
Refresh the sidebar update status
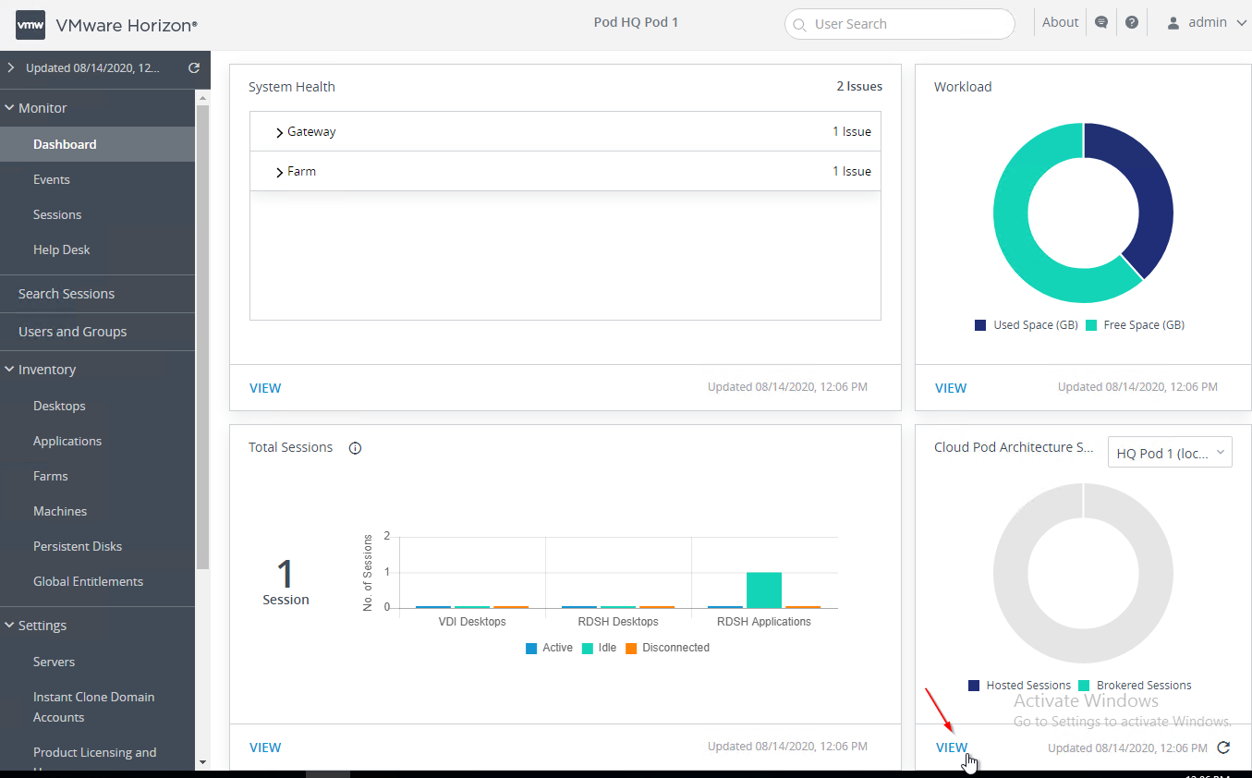(x=194, y=67)
